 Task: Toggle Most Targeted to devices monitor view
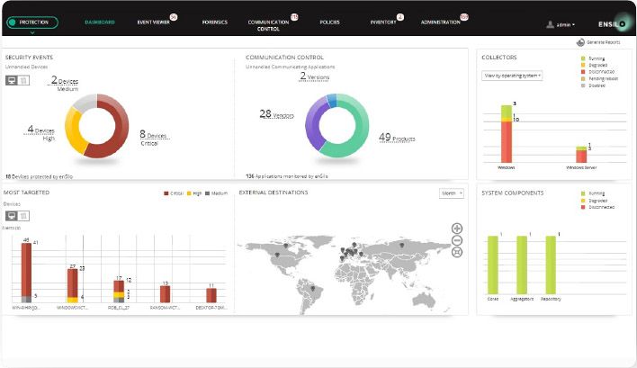12,216
